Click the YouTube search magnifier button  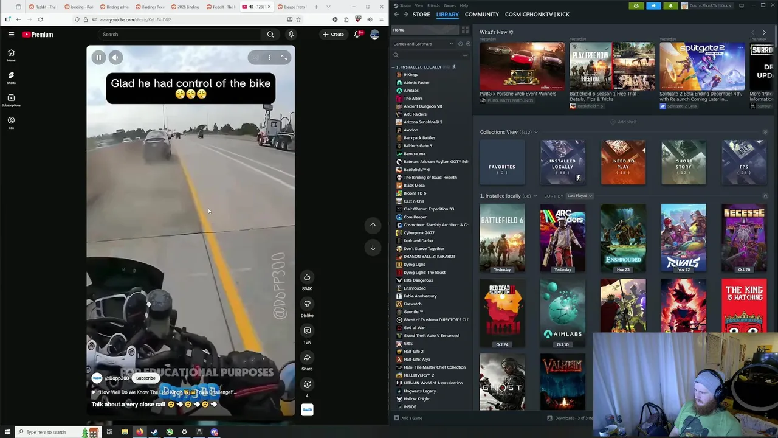270,35
